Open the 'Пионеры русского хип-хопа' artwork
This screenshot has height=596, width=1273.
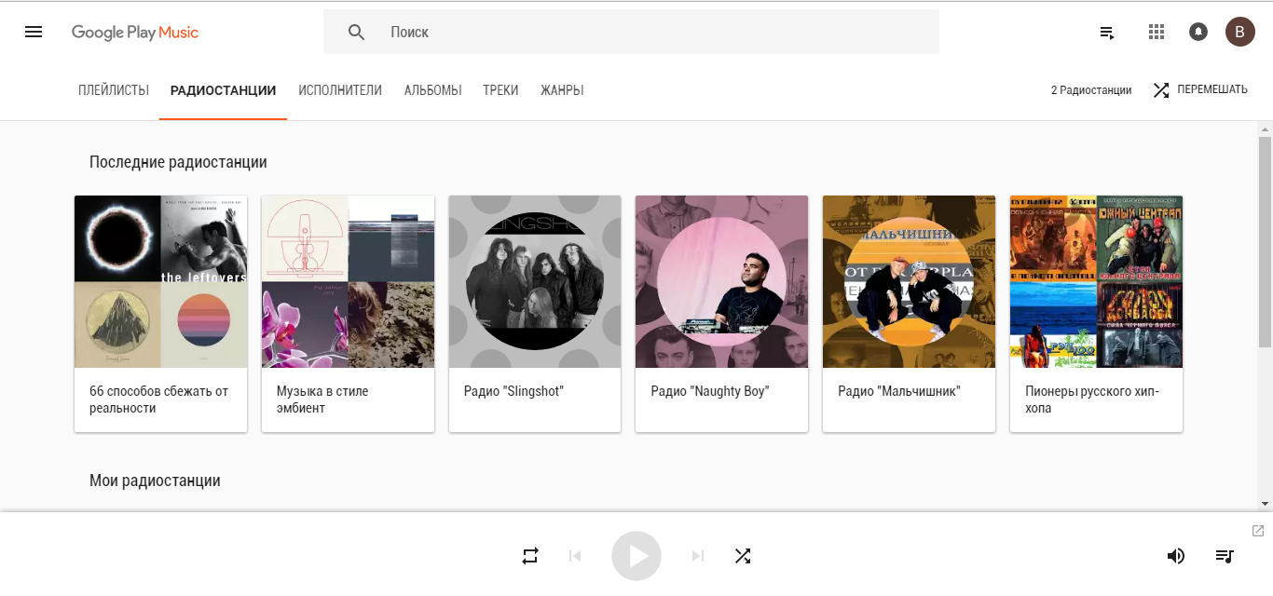[x=1097, y=282]
